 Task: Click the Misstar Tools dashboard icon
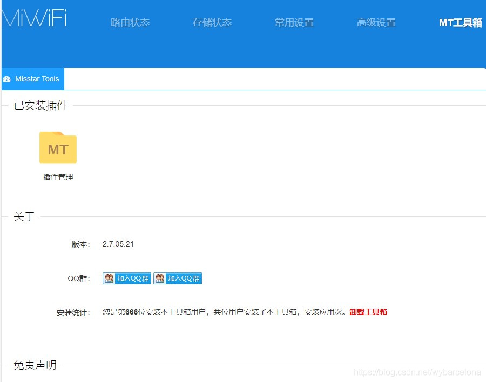click(6, 79)
